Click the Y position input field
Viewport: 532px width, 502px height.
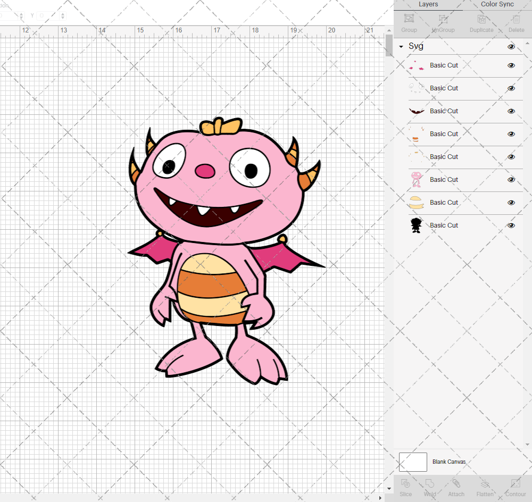pos(48,15)
